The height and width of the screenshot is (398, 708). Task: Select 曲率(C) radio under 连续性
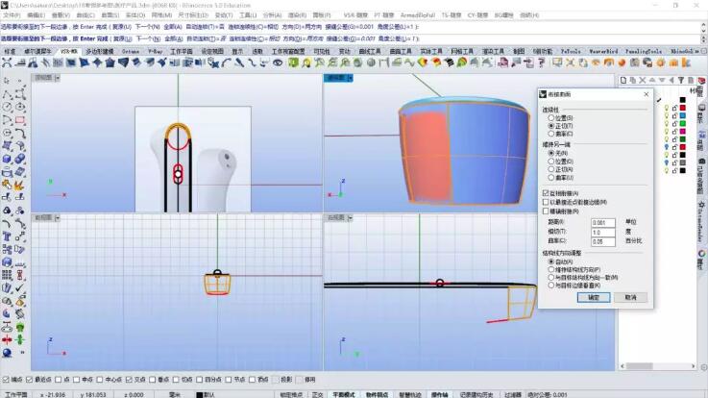(x=551, y=133)
